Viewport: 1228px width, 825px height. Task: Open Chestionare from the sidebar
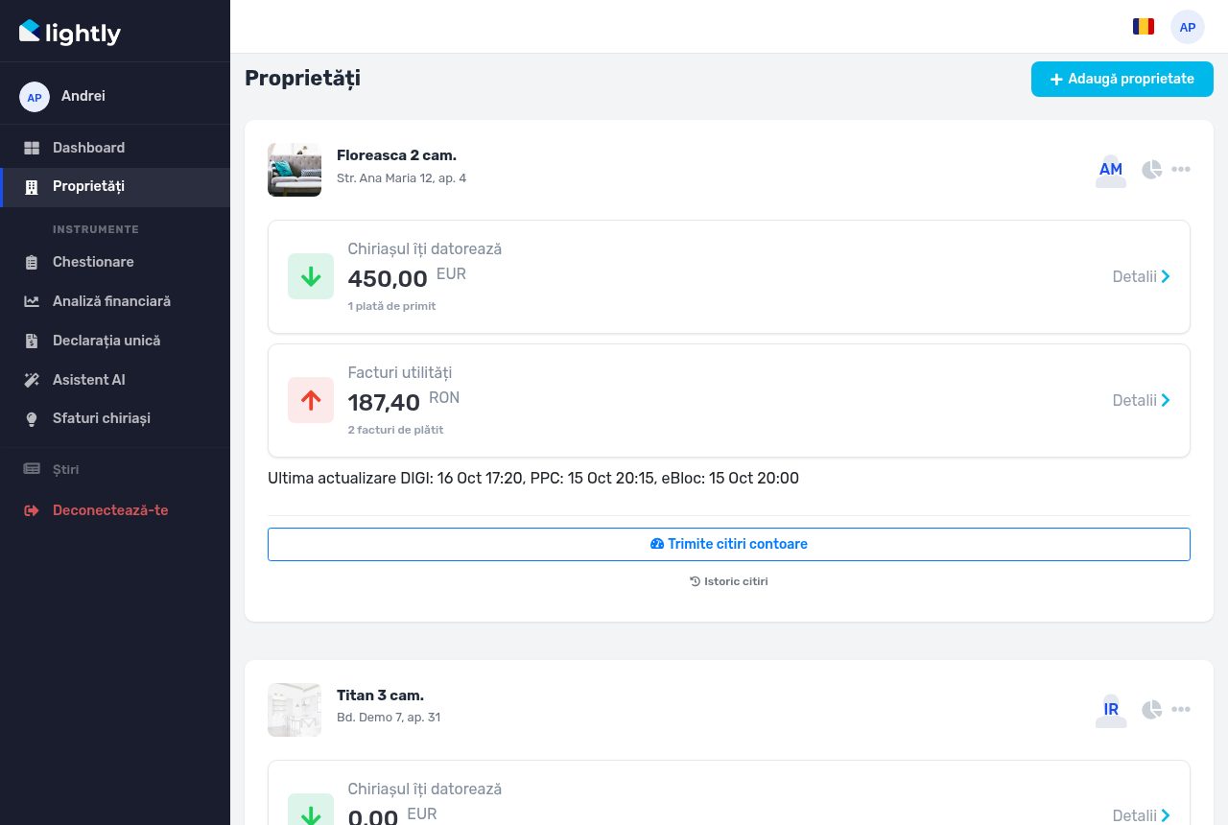coord(115,262)
